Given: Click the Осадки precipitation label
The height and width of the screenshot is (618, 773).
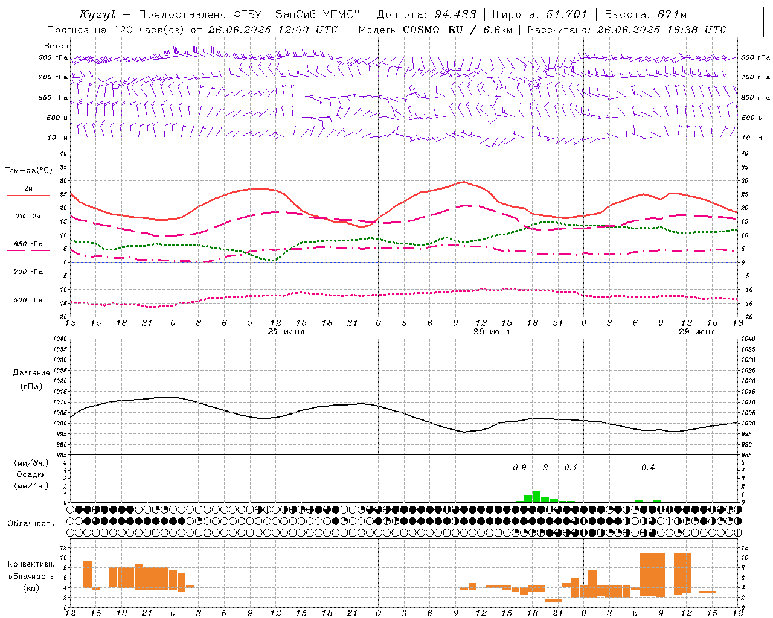Looking at the screenshot, I should 31,474.
